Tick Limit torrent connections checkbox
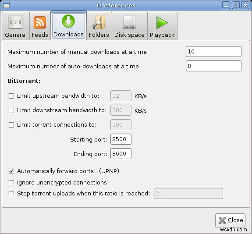The height and width of the screenshot is (234, 252). [11, 125]
